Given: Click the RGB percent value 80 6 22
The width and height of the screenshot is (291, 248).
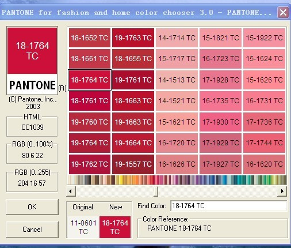Looking at the screenshot, I should tap(32, 155).
